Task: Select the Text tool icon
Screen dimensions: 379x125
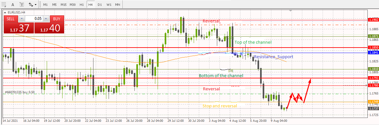Action: click(x=13, y=4)
